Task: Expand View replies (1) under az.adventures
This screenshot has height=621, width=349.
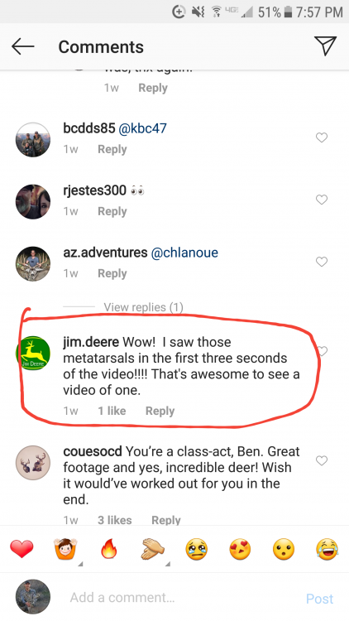Action: pos(143,307)
